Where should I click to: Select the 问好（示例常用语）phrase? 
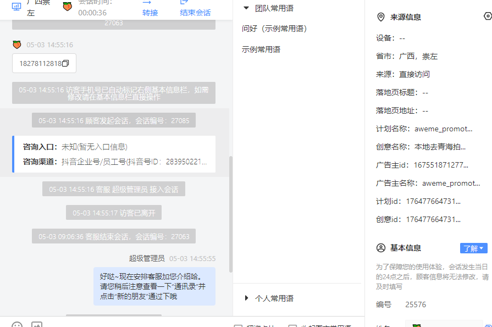tap(274, 29)
